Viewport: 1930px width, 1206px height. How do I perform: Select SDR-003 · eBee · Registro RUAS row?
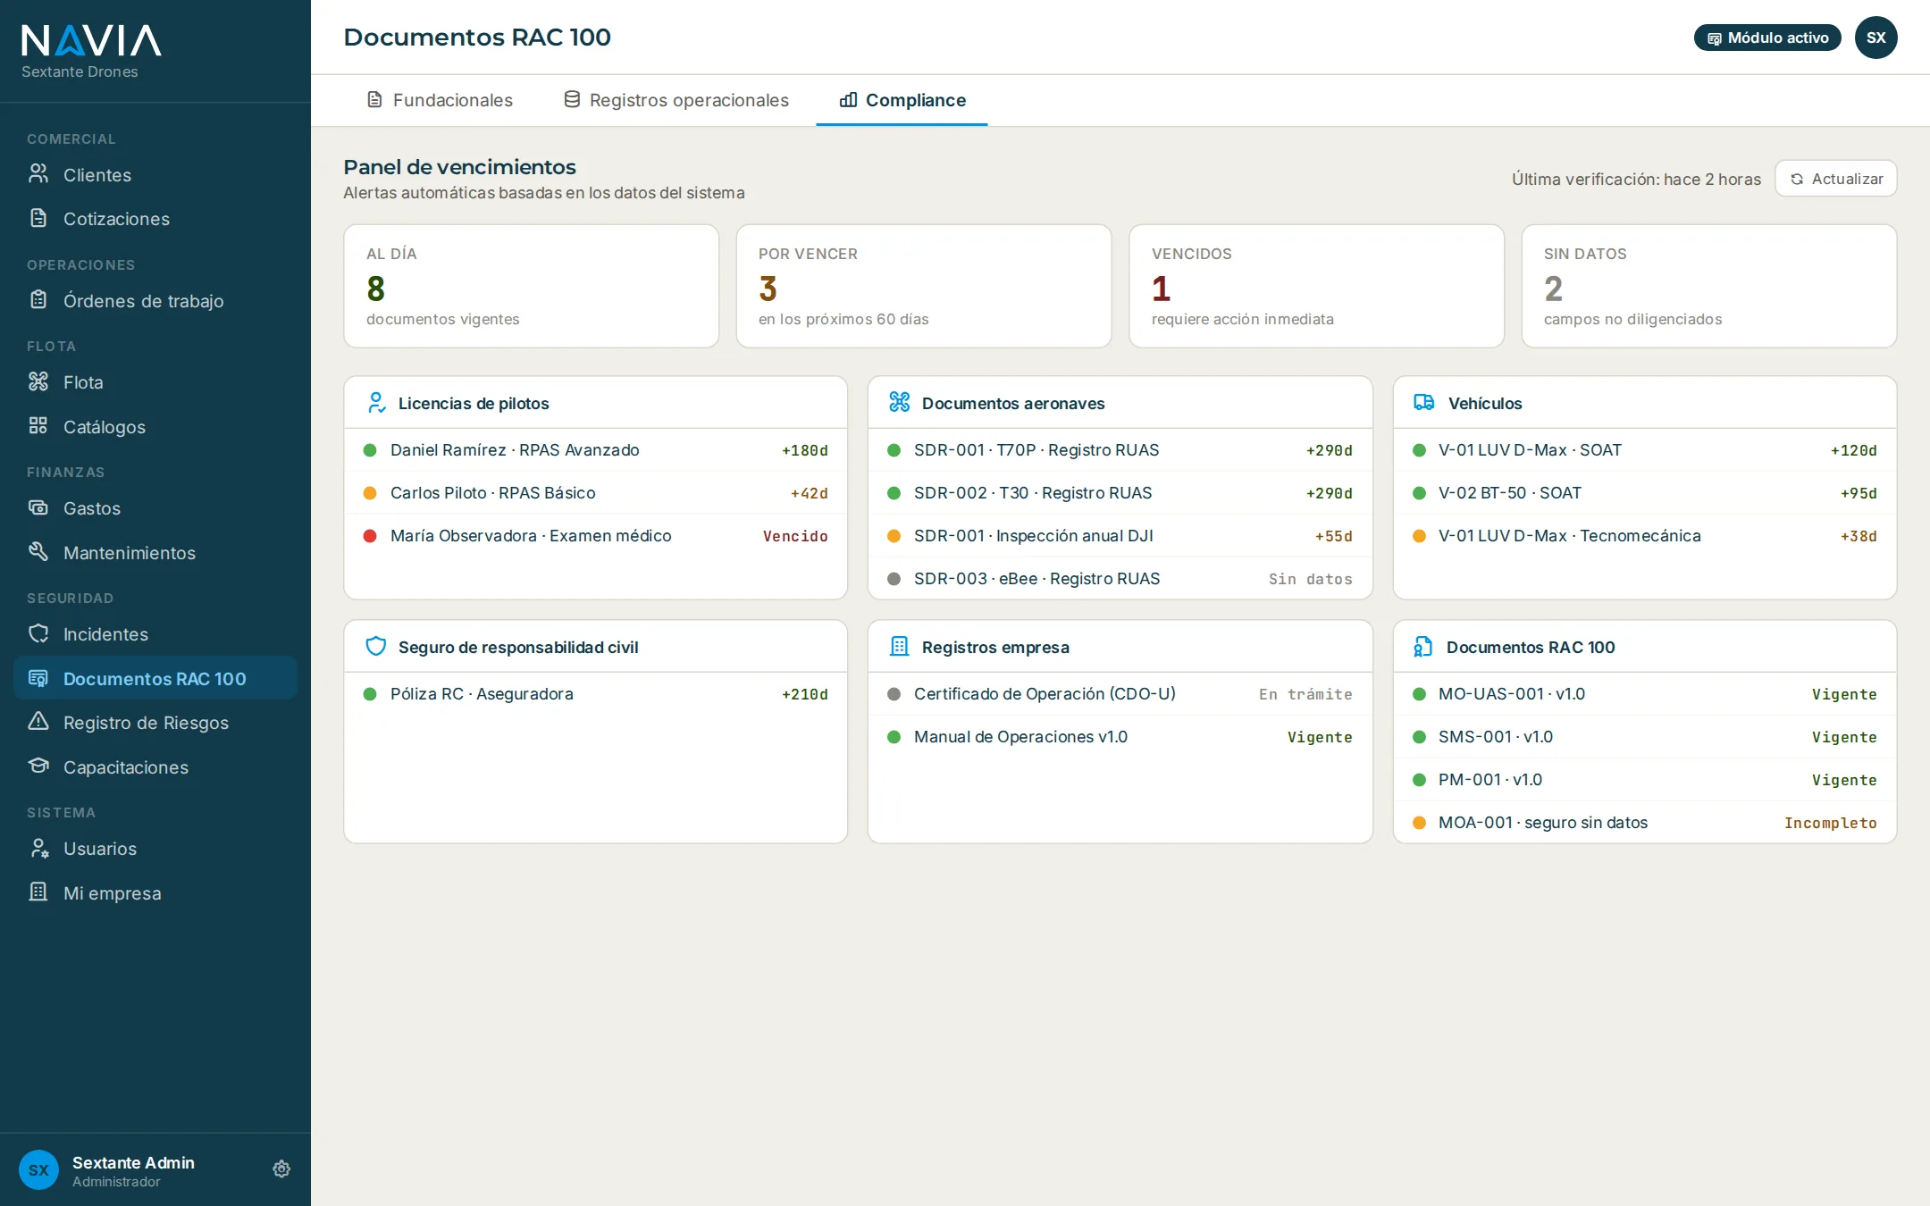click(1120, 579)
